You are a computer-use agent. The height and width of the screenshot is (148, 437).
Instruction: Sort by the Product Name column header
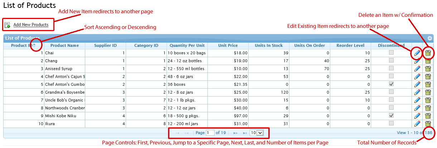pyautogui.click(x=64, y=45)
